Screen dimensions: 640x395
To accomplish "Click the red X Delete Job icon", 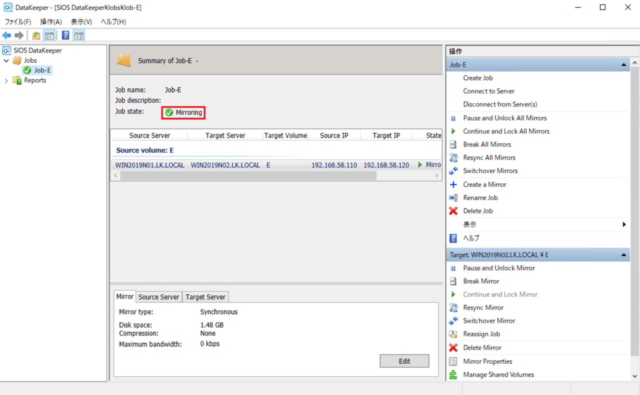I will pyautogui.click(x=453, y=211).
